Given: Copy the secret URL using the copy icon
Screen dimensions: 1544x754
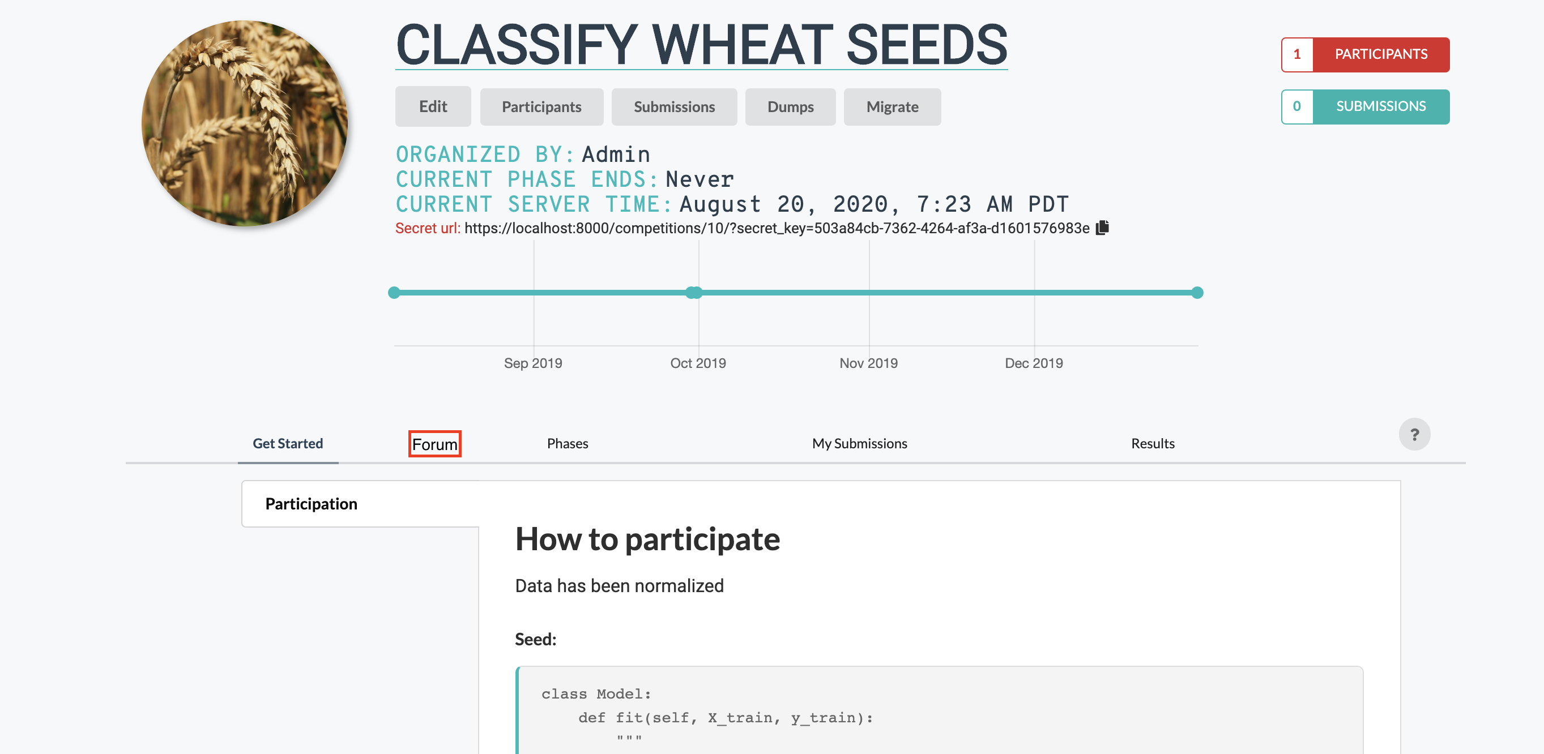Looking at the screenshot, I should 1103,228.
